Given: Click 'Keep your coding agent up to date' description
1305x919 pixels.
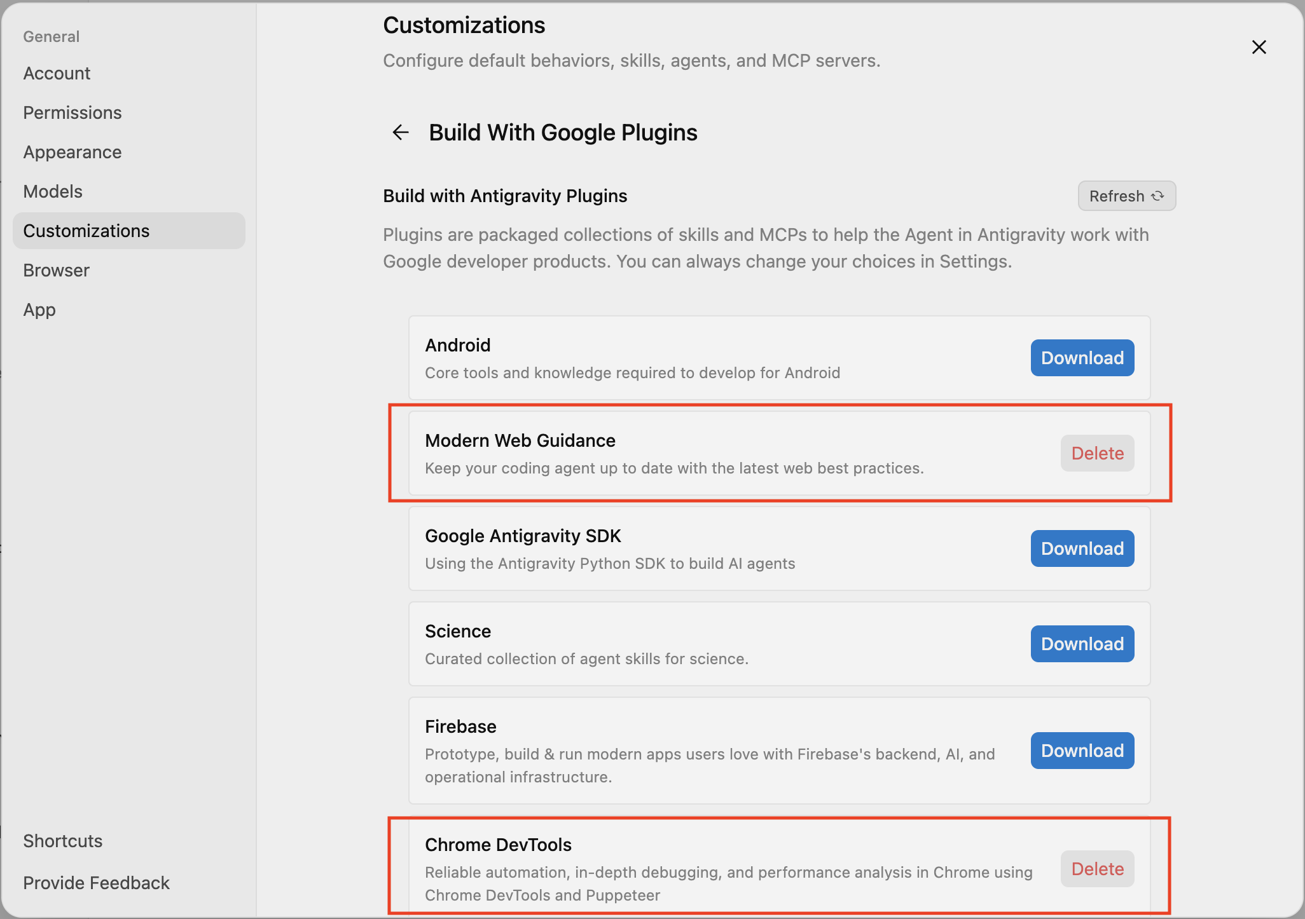Looking at the screenshot, I should tap(674, 468).
